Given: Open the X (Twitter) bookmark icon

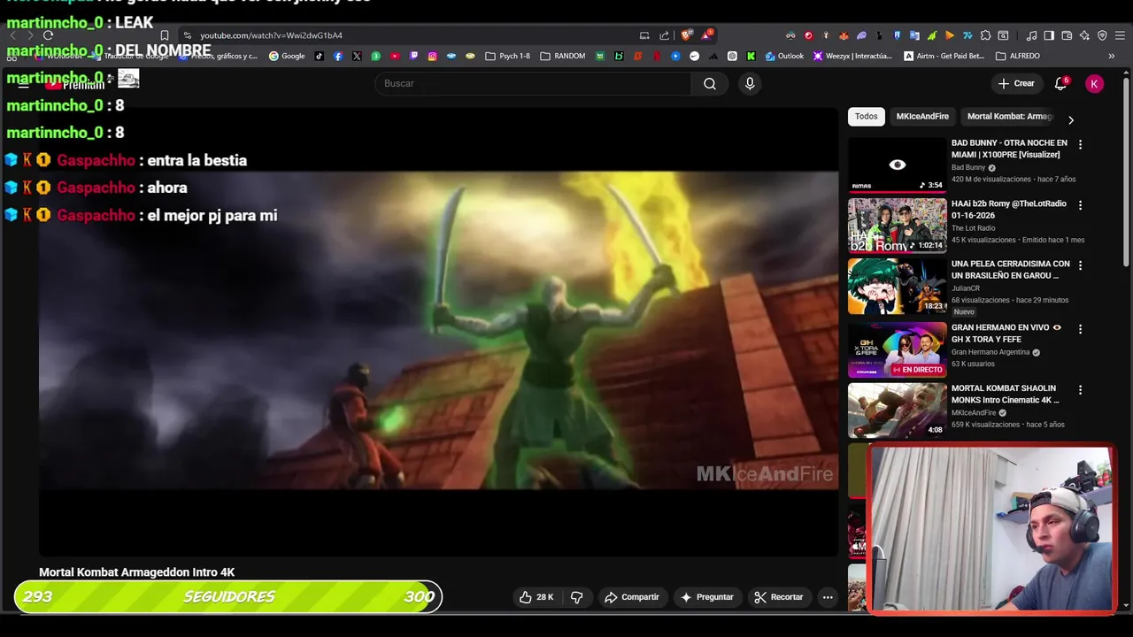Looking at the screenshot, I should [357, 56].
